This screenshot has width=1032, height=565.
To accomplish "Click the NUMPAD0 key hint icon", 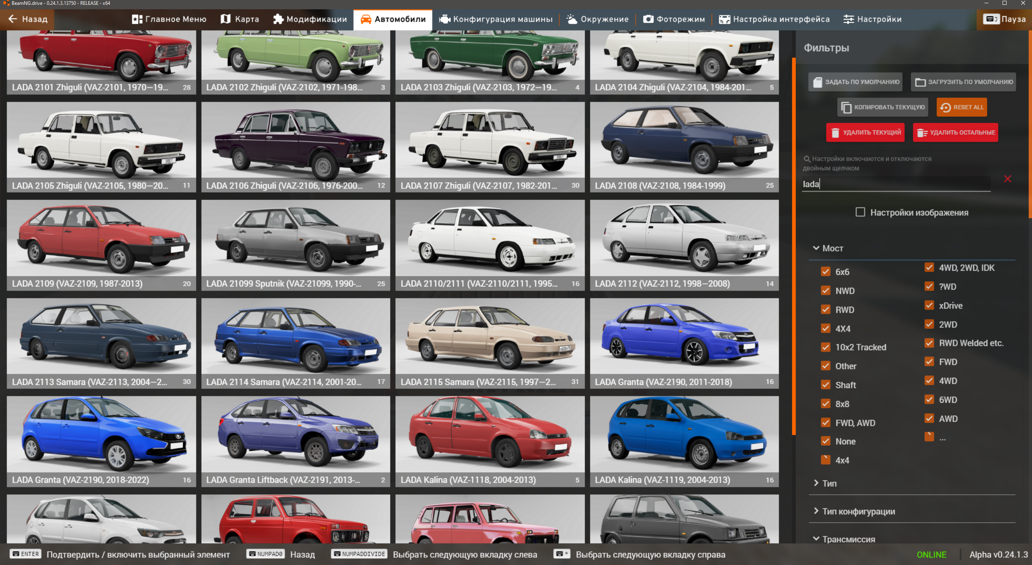I will [x=266, y=554].
